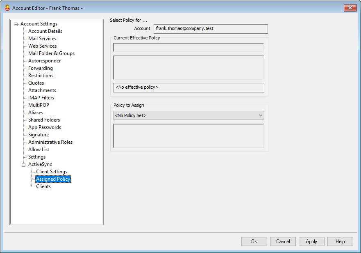Screen dimensions: 361x253
Task: Open the Forwarding settings
Action: click(x=40, y=68)
